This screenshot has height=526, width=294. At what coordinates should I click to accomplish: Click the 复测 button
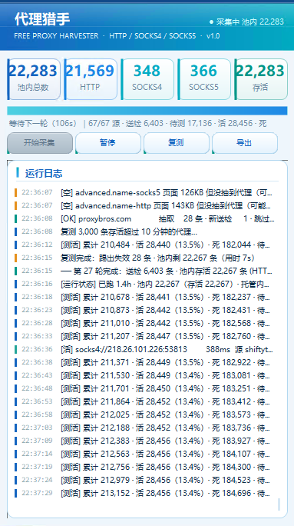coord(177,143)
